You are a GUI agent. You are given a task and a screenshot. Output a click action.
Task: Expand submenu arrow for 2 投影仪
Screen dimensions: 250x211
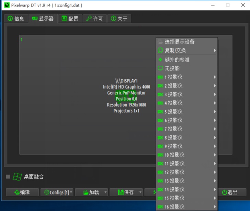[x=215, y=86]
